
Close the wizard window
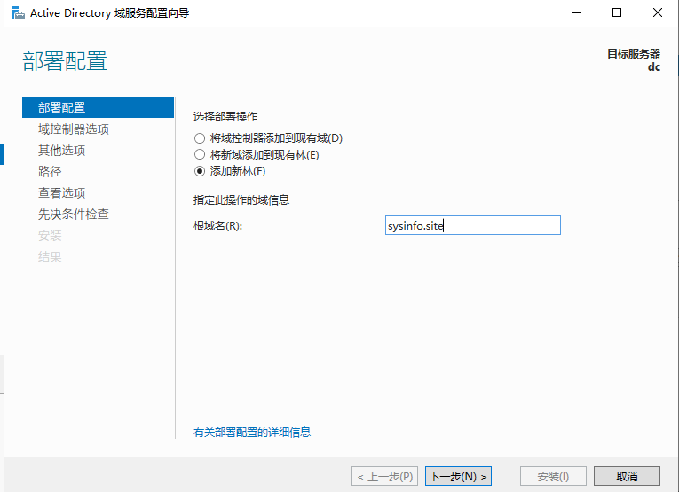tap(658, 13)
